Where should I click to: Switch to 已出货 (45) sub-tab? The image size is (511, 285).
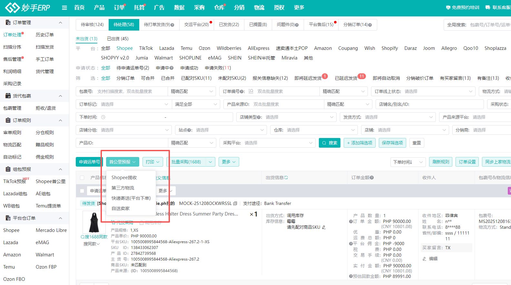click(118, 39)
